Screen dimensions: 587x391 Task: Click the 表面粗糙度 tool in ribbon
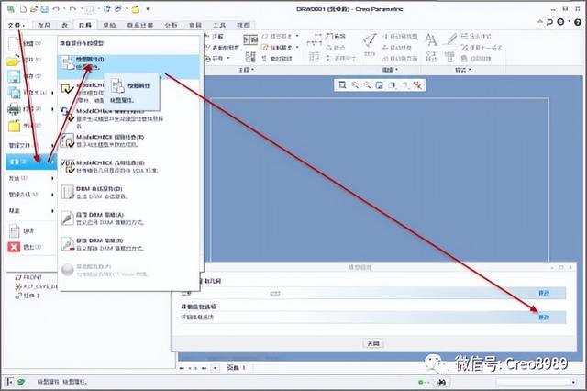click(x=222, y=48)
